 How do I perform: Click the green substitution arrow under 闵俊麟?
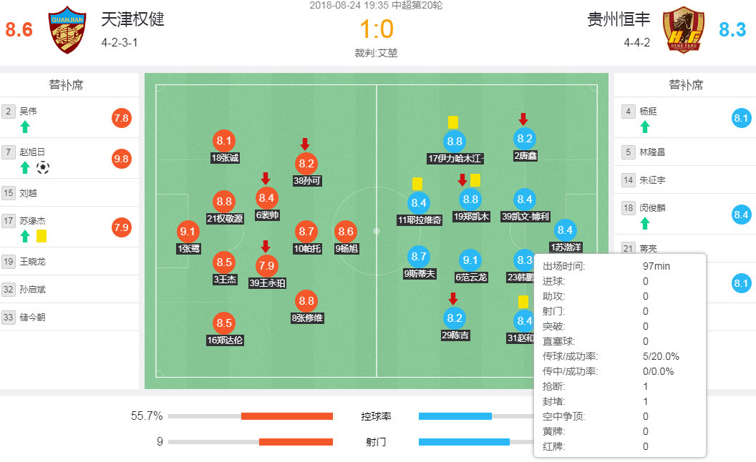[x=645, y=223]
